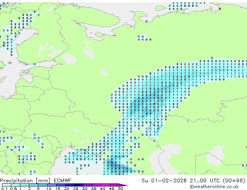The width and height of the screenshot is (247, 190).
Task: Click the legend swatch between 10 and 15
Action: [52, 185]
